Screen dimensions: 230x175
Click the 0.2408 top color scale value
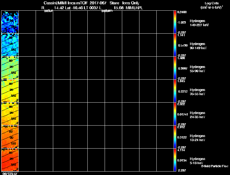click(182, 12)
